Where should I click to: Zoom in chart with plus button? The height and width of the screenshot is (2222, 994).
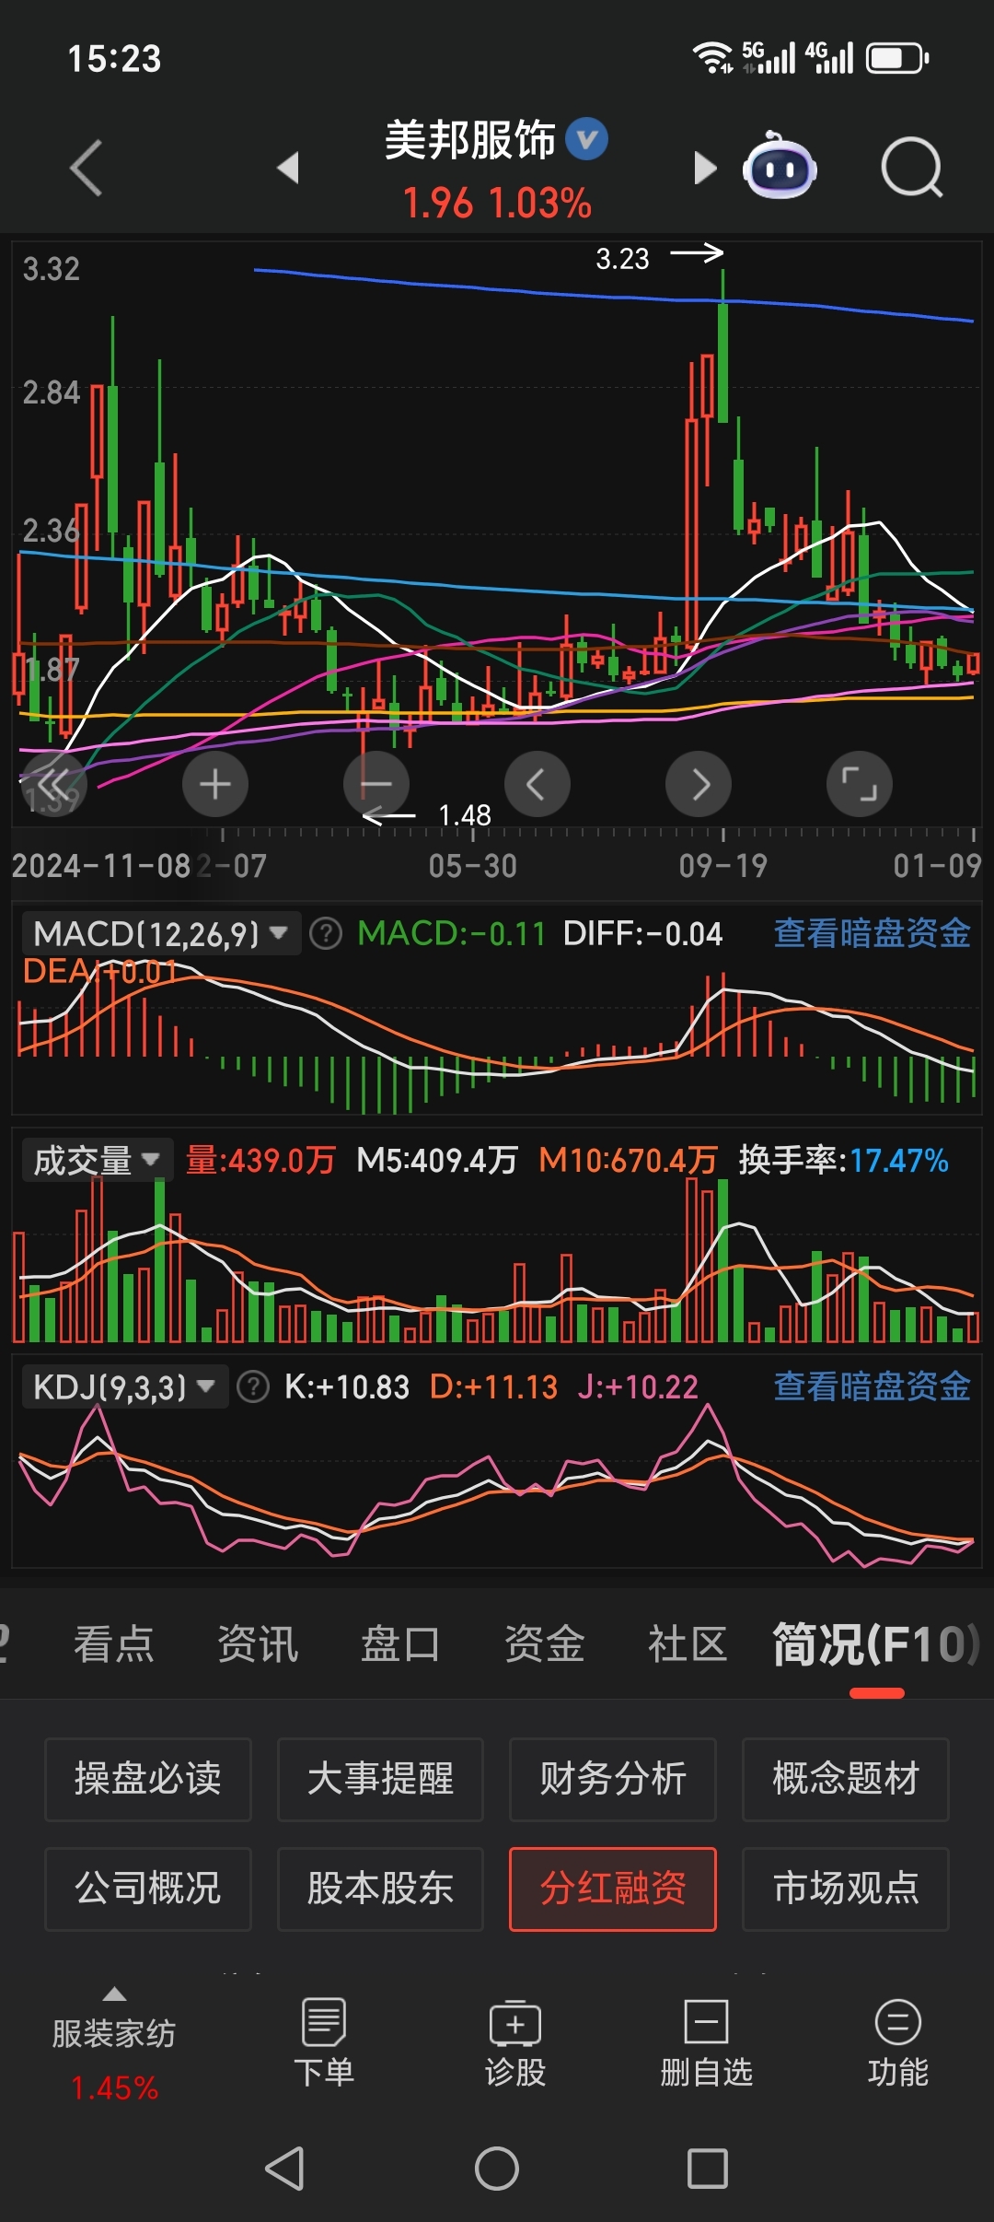tap(215, 784)
